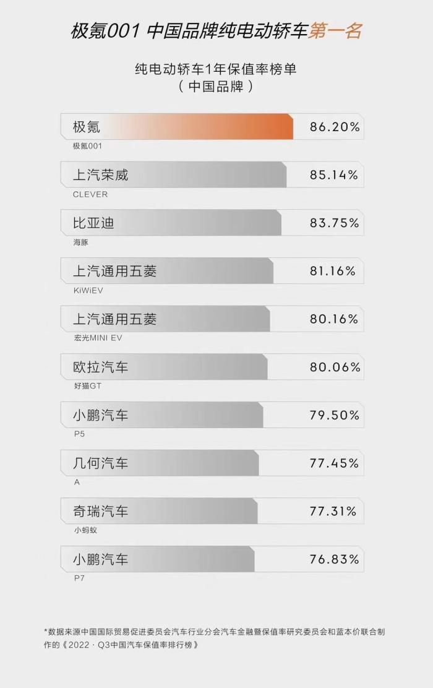This screenshot has width=433, height=688.
Task: Click the 宏光MINI EV subtitle label
Action: (x=98, y=338)
